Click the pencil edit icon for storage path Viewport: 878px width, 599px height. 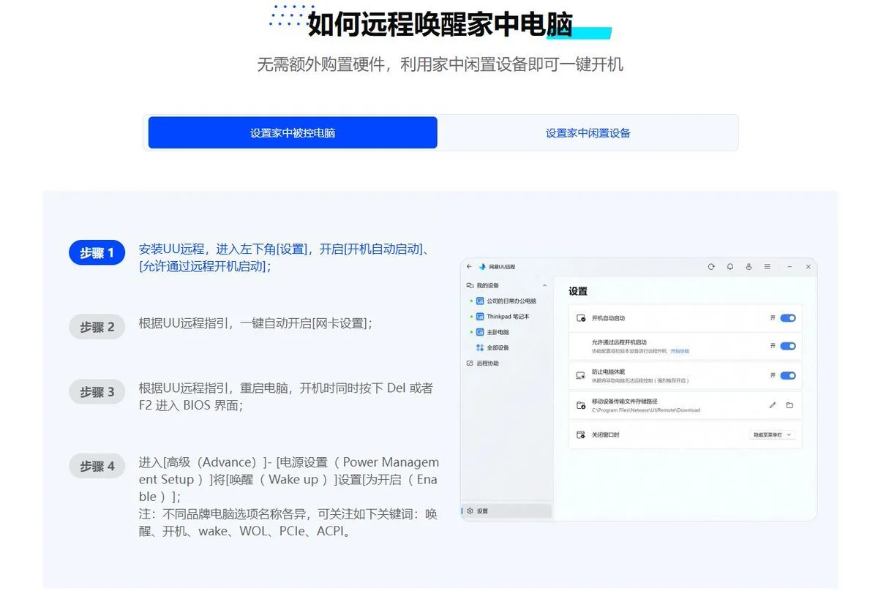point(772,405)
